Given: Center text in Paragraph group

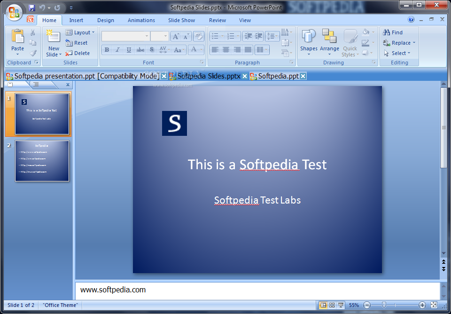Looking at the screenshot, I should coord(226,50).
